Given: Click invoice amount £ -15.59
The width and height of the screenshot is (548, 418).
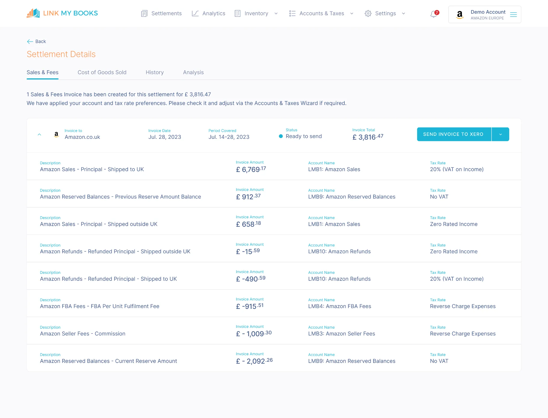Looking at the screenshot, I should point(248,252).
